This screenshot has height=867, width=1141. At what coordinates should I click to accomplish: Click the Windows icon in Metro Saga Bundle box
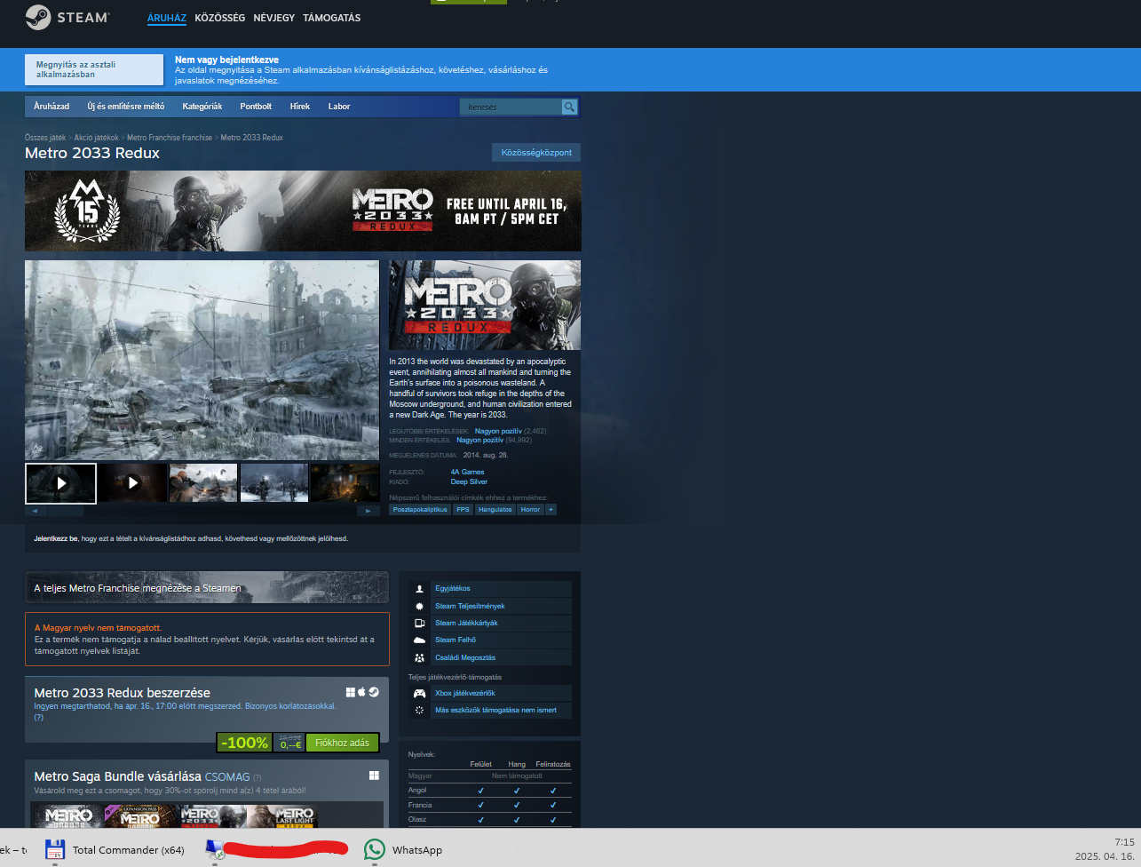click(374, 776)
